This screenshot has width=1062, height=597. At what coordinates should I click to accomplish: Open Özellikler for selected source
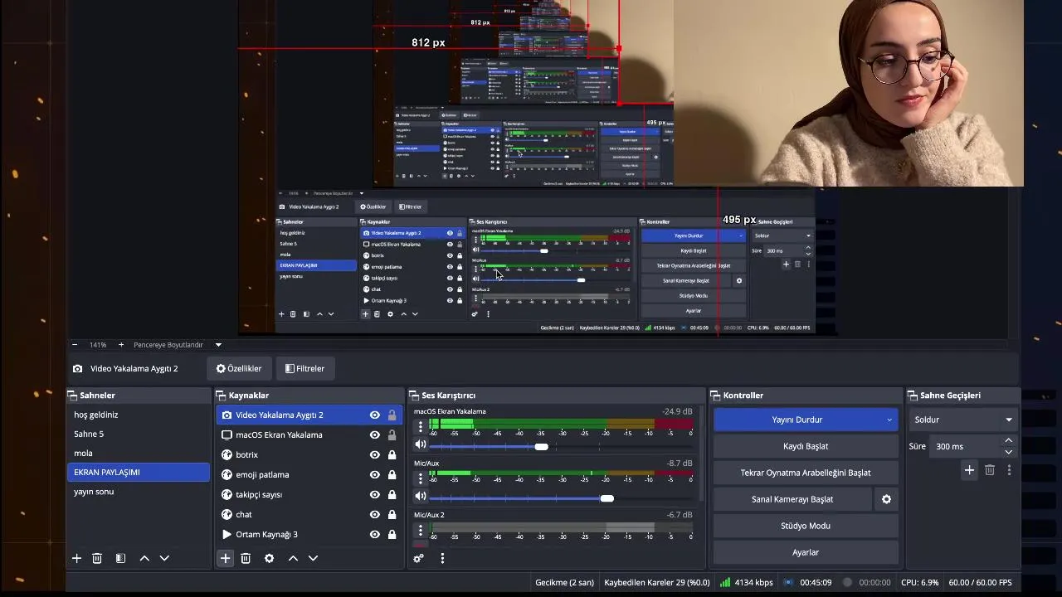(x=239, y=369)
